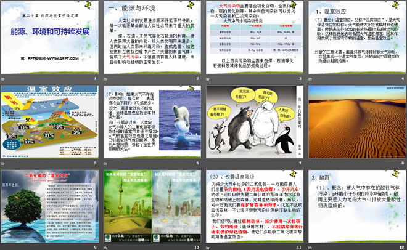
Task: Select slide 1 titled 能源、环境和可持续发展
Action: pyautogui.click(x=49, y=38)
